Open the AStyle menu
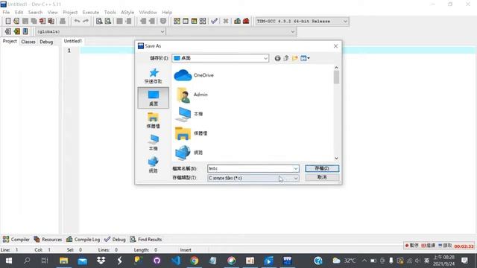 pyautogui.click(x=127, y=12)
